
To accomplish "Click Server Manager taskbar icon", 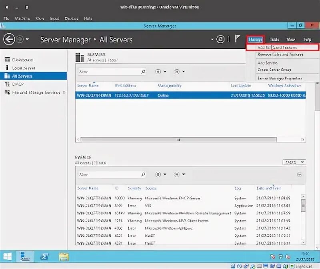I will pyautogui.click(x=25, y=257).
